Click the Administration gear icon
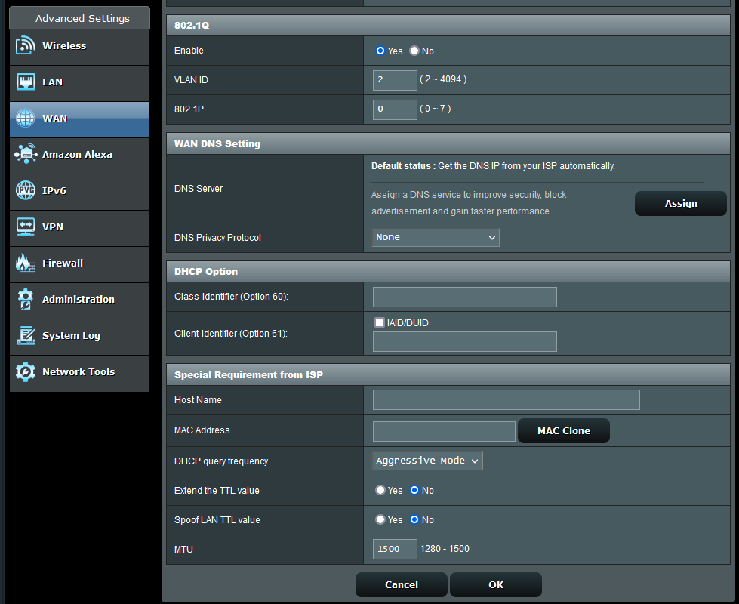Image resolution: width=739 pixels, height=604 pixels. point(26,300)
